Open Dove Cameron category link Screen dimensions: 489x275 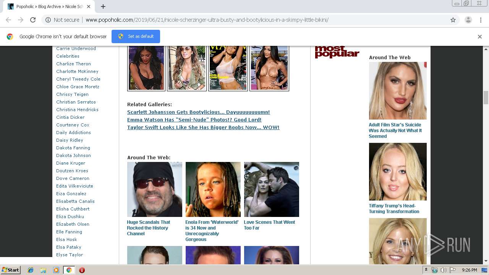tap(73, 178)
